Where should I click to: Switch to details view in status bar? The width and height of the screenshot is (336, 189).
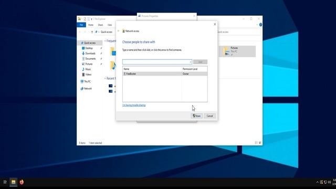pos(256,143)
